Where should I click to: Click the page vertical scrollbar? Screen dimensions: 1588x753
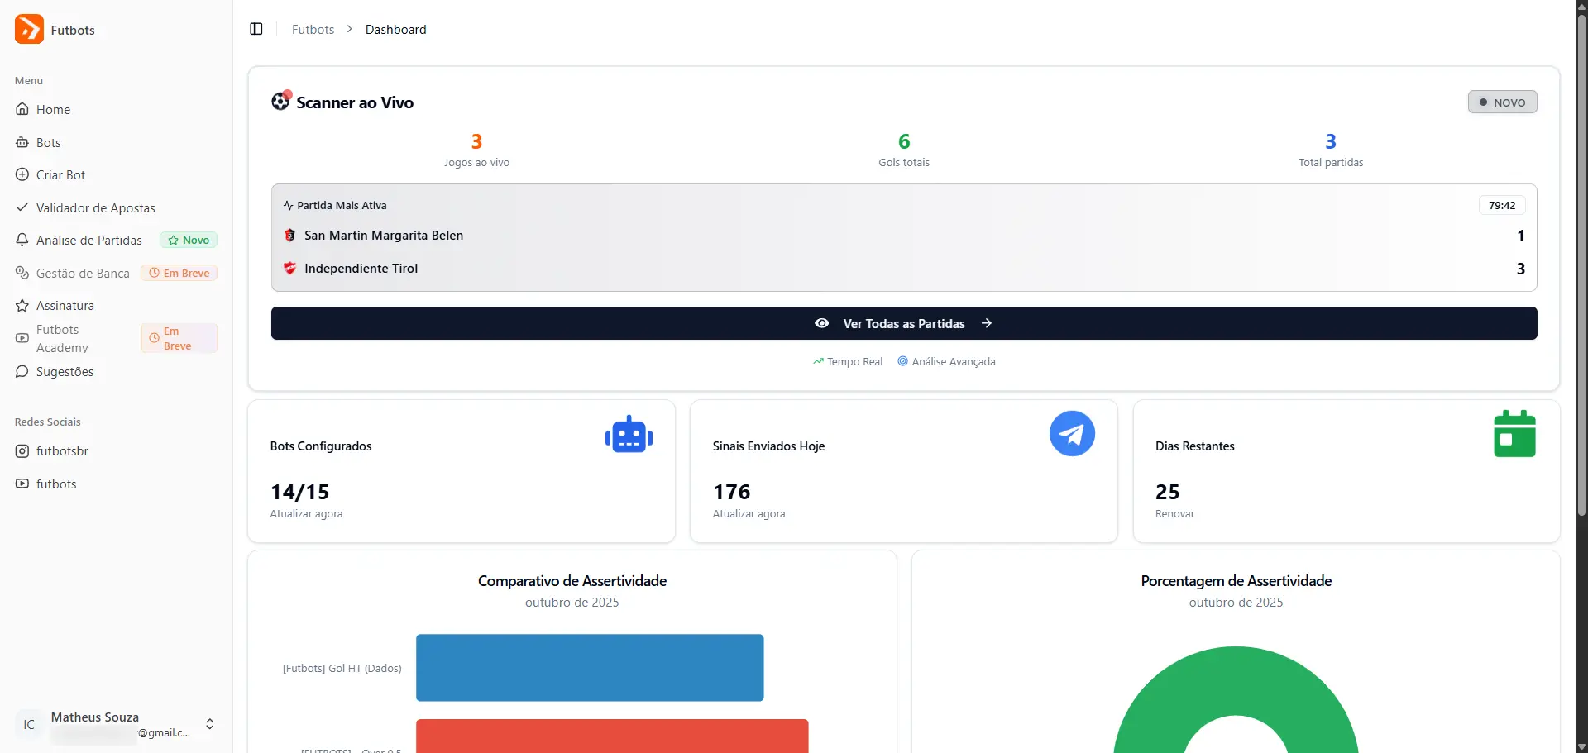pos(1581,265)
